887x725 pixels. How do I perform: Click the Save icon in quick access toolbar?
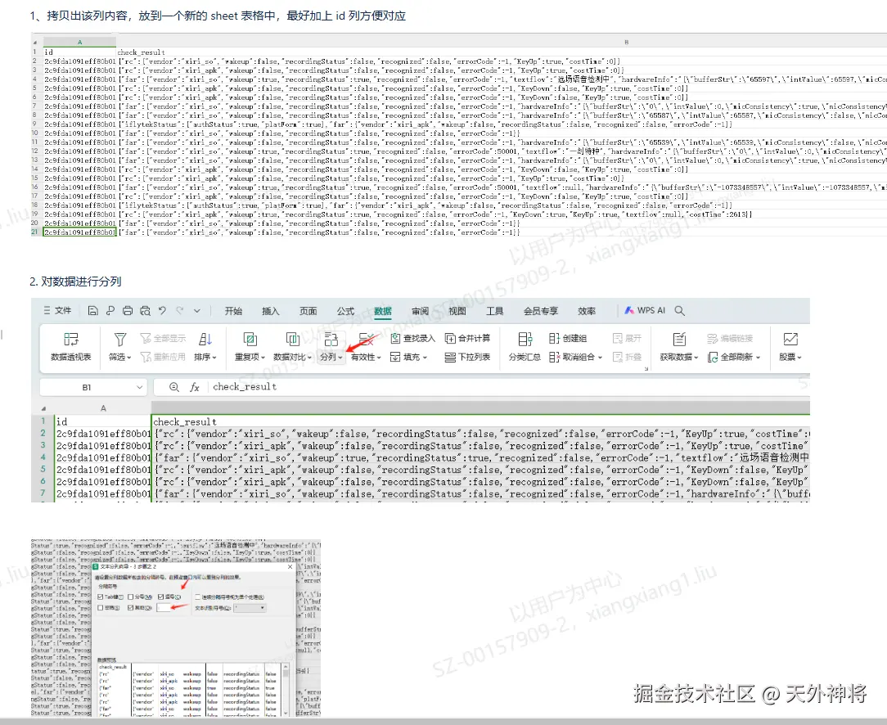coord(92,310)
